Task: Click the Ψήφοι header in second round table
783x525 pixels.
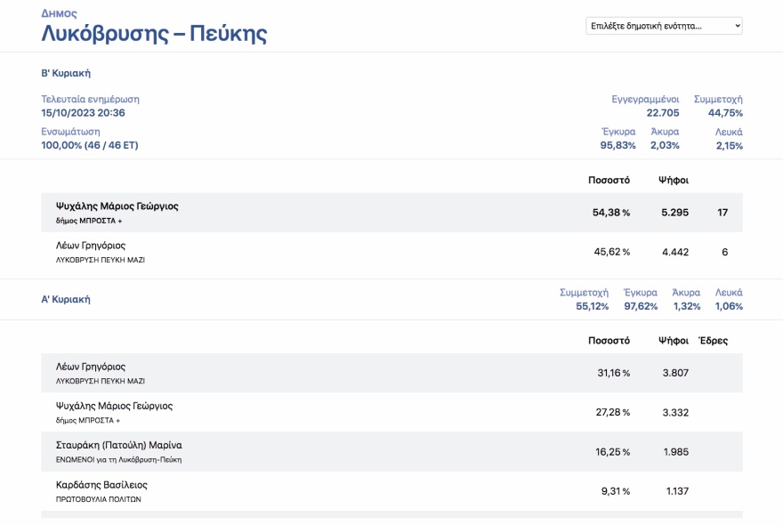Action: (x=674, y=180)
